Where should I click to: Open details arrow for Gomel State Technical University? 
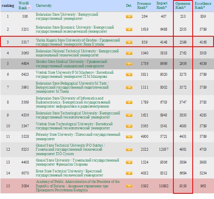pos(129,149)
